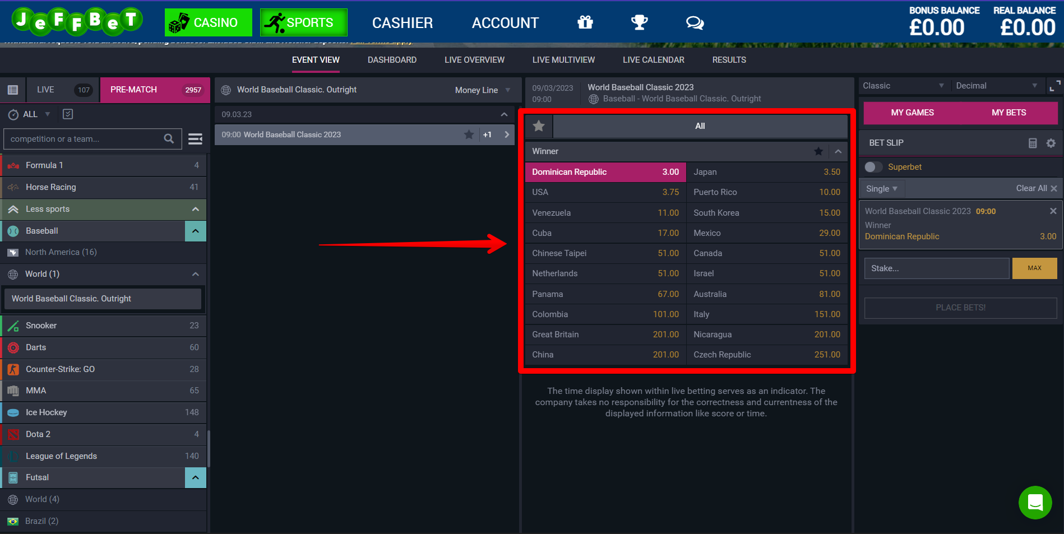Click the PLACE BETS! button
This screenshot has height=534, width=1064.
[x=960, y=308]
